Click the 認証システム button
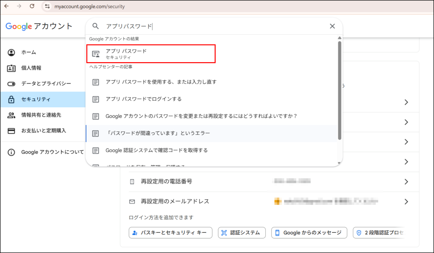The width and height of the screenshot is (434, 253). pos(242,233)
